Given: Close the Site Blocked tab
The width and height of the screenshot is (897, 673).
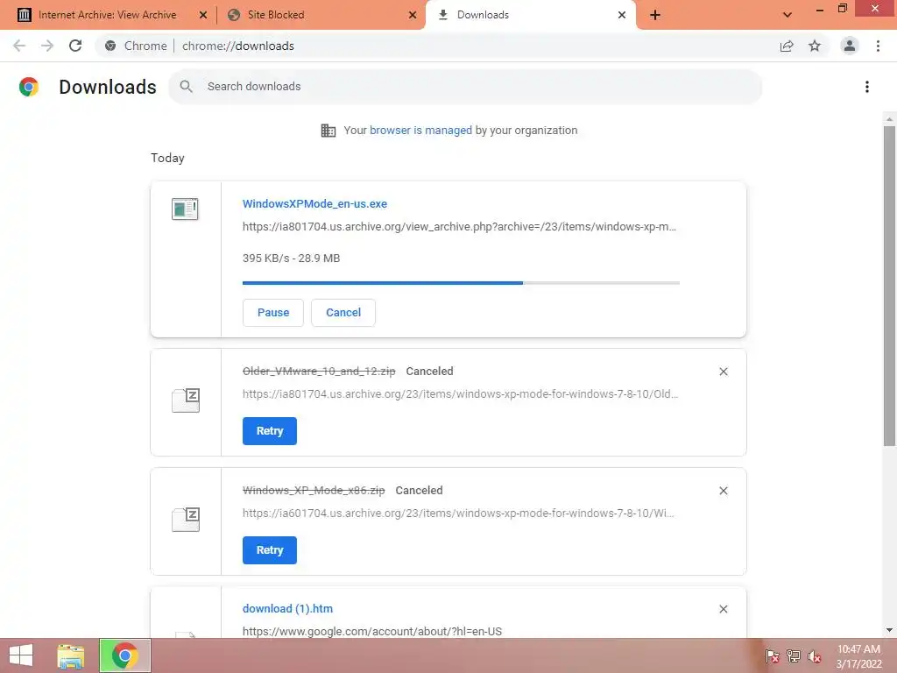Looking at the screenshot, I should coord(413,15).
